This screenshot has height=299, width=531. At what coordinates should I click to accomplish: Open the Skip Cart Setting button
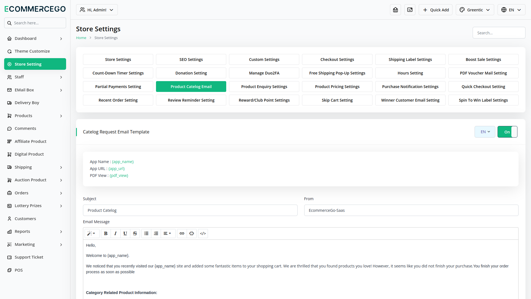tap(337, 100)
